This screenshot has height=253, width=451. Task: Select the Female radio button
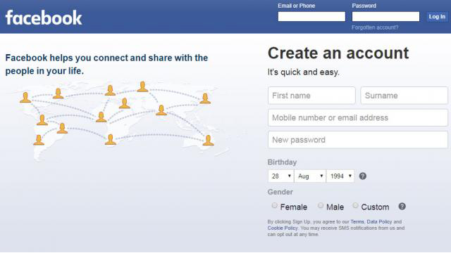point(274,205)
